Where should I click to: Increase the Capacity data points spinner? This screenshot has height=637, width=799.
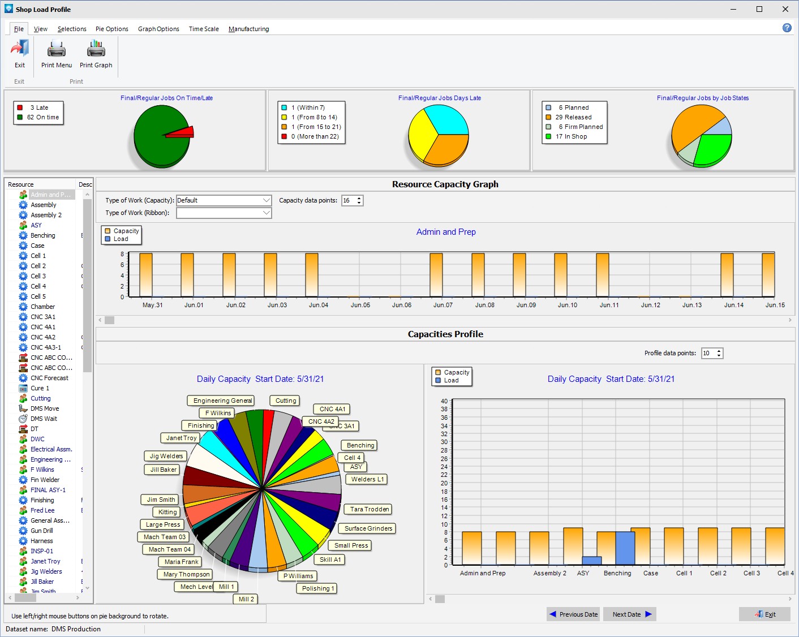[x=359, y=198]
